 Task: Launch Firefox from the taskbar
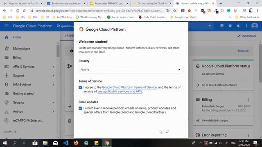(x=76, y=143)
